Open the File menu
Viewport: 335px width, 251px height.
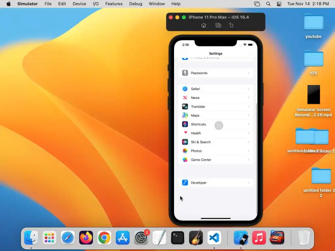click(48, 4)
